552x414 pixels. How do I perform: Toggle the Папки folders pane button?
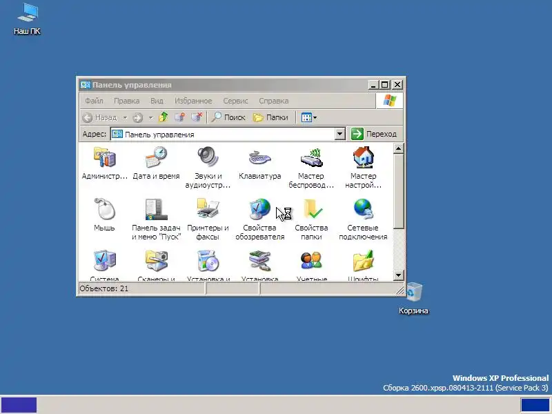click(x=270, y=117)
